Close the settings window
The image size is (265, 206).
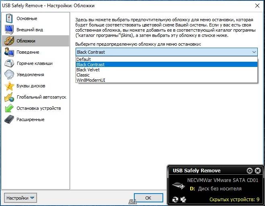pyautogui.click(x=257, y=6)
